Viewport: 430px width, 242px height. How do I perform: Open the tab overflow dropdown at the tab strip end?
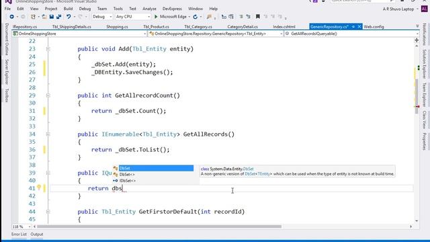417,26
